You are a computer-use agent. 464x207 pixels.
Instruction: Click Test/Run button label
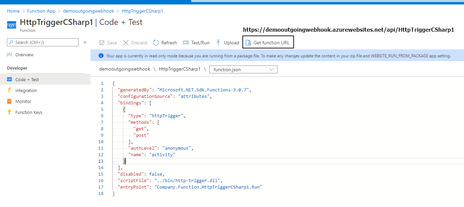200,43
